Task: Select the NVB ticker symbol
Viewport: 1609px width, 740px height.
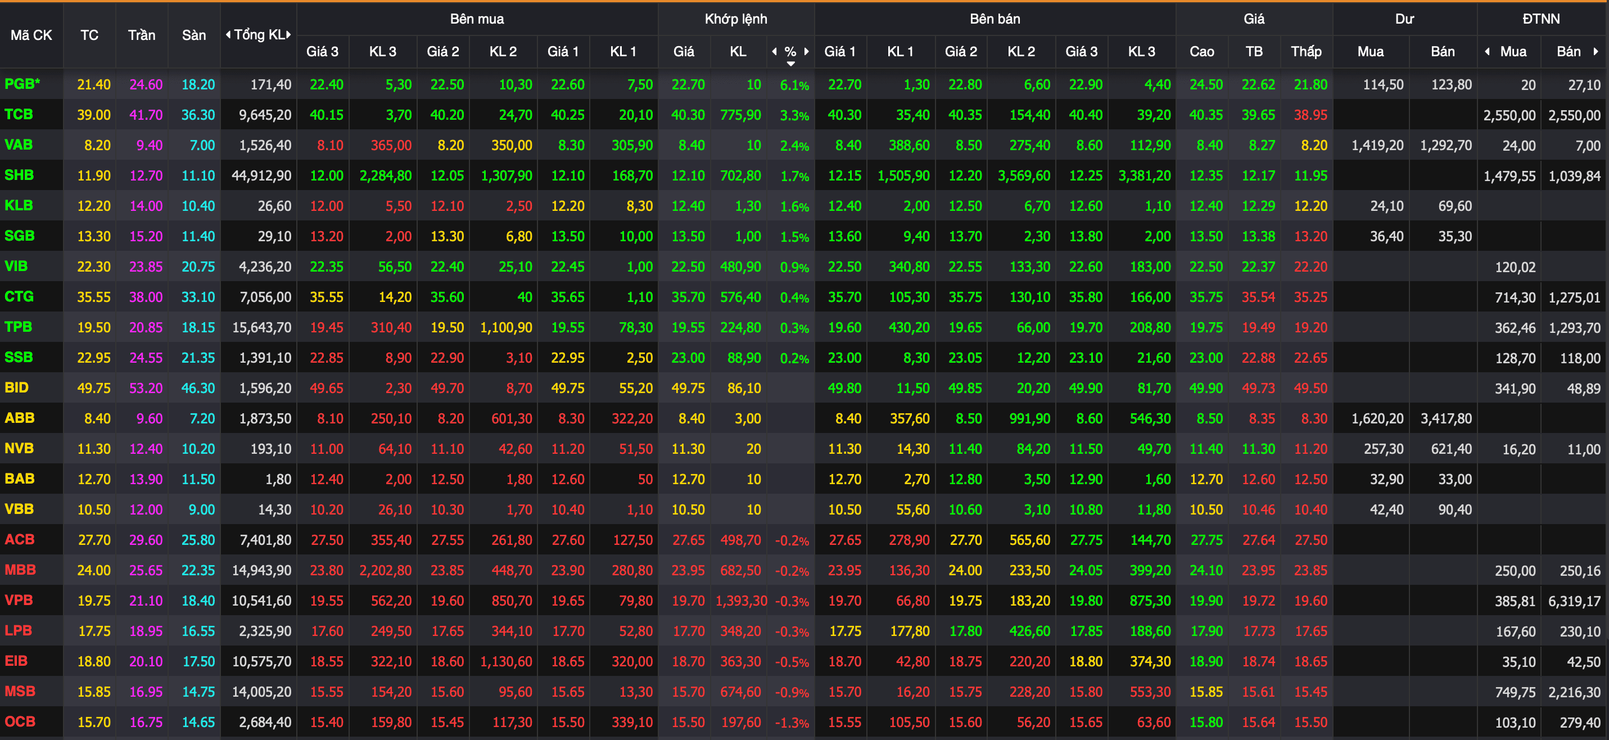Action: click(x=19, y=448)
